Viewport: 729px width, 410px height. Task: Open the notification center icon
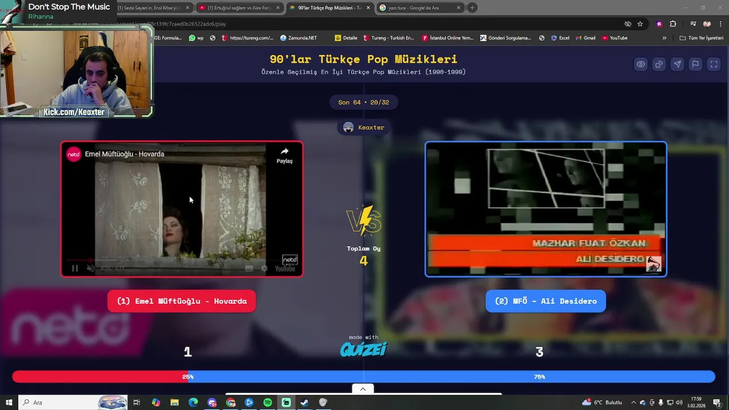pyautogui.click(x=717, y=403)
